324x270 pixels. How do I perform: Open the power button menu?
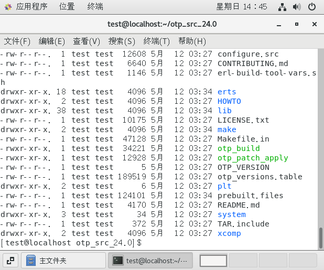click(312, 7)
